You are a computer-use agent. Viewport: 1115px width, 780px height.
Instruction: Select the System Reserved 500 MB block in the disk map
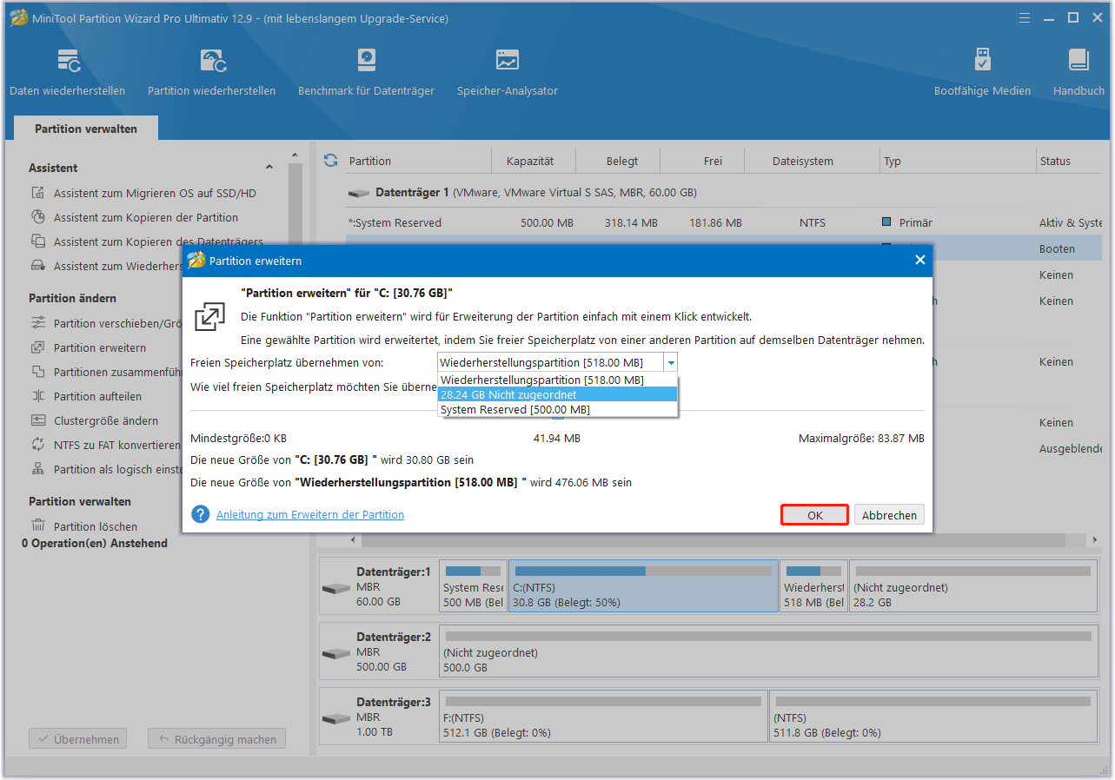click(473, 586)
